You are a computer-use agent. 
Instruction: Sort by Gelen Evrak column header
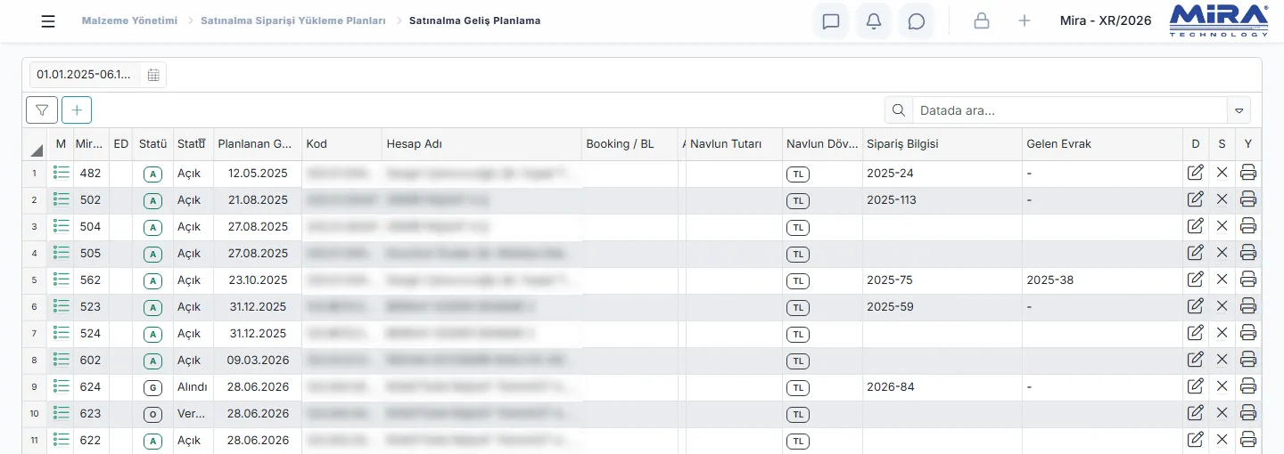[x=1102, y=143]
